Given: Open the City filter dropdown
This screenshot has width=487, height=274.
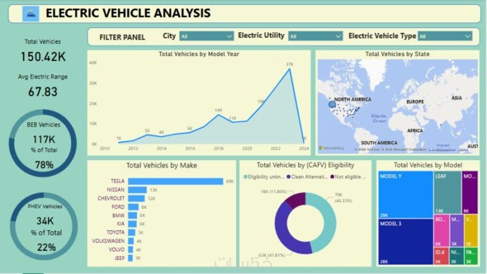Looking at the screenshot, I should pyautogui.click(x=206, y=36).
